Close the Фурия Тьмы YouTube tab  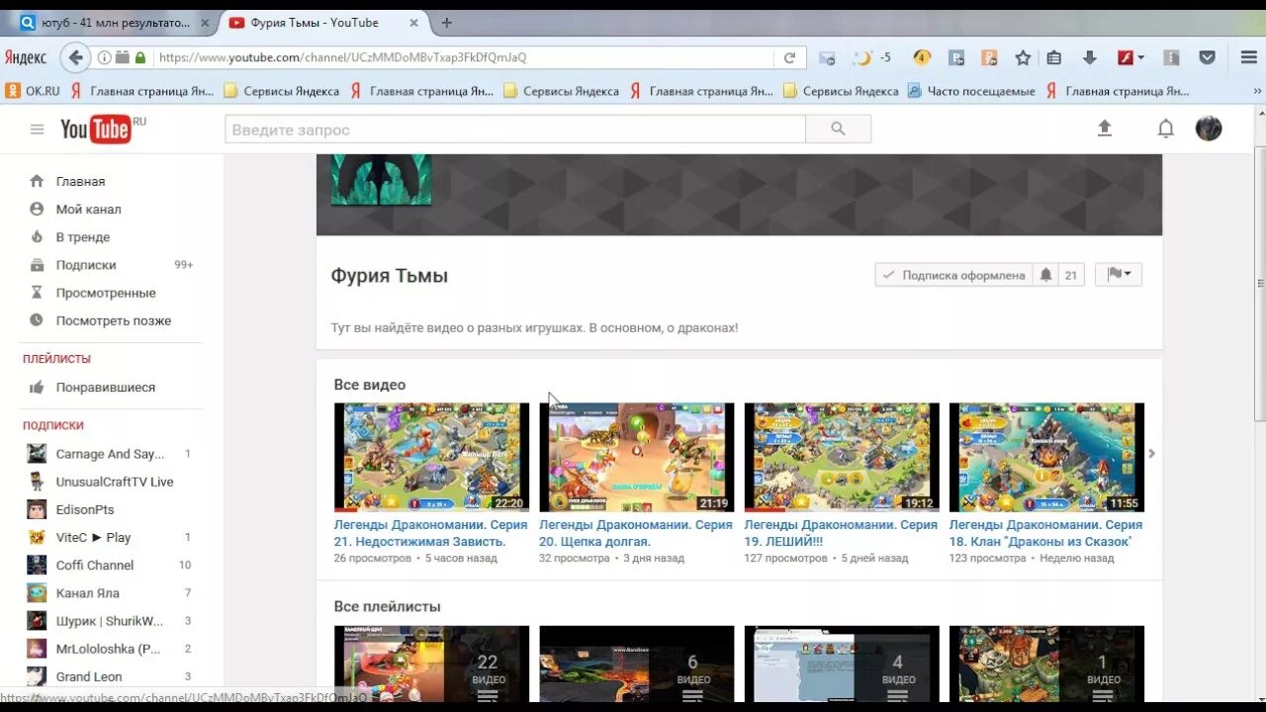pos(413,23)
